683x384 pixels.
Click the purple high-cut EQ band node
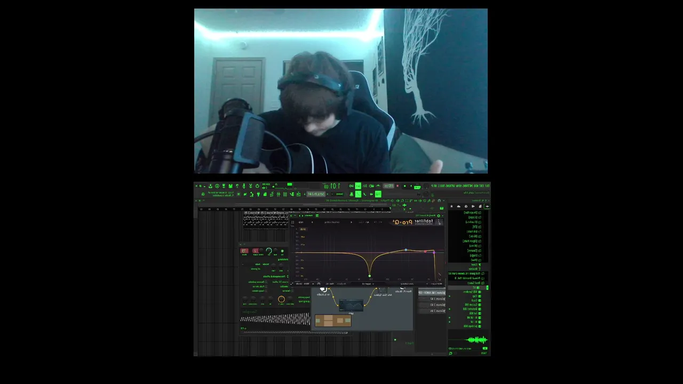[x=434, y=252]
